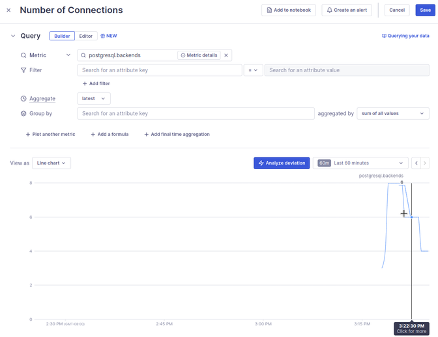Click the Filter funnel icon
Screen dimensions: 438x337
[x=23, y=70]
